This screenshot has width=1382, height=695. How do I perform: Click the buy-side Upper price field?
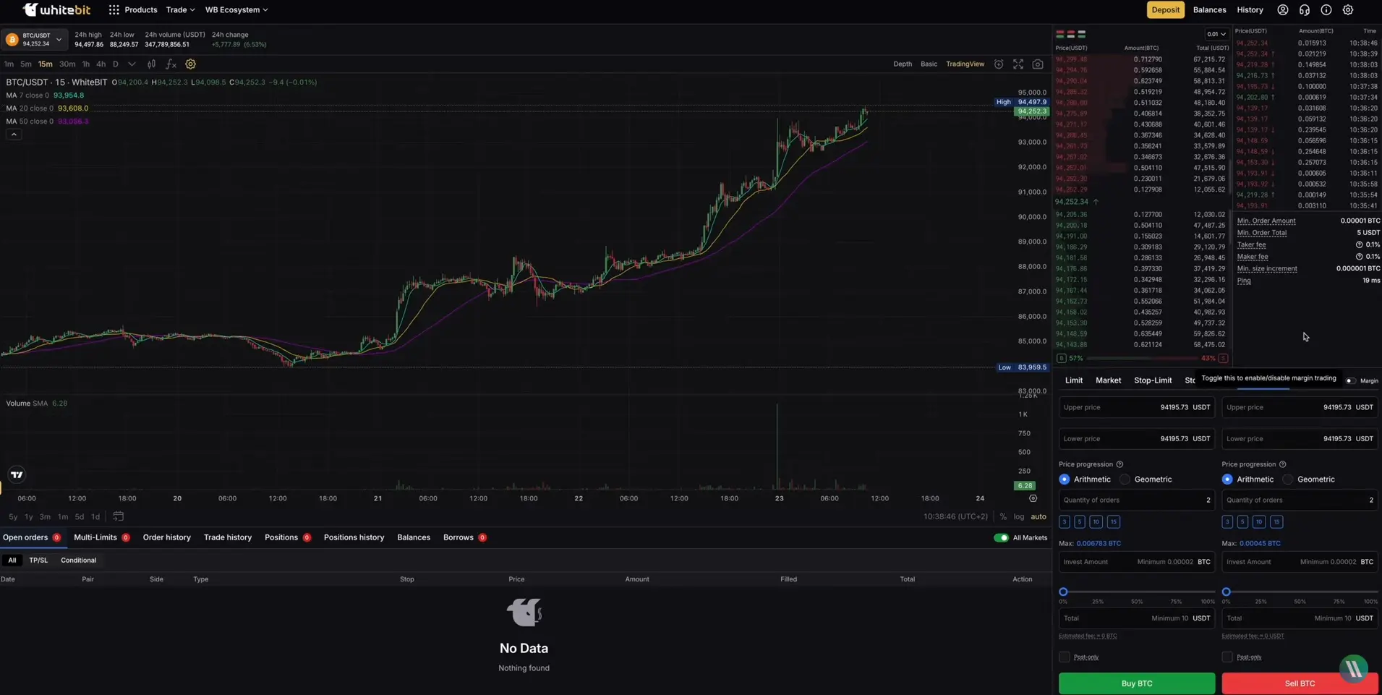[x=1137, y=407]
